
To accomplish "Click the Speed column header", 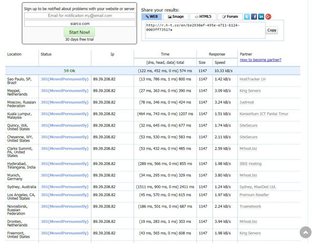I will (x=220, y=63).
